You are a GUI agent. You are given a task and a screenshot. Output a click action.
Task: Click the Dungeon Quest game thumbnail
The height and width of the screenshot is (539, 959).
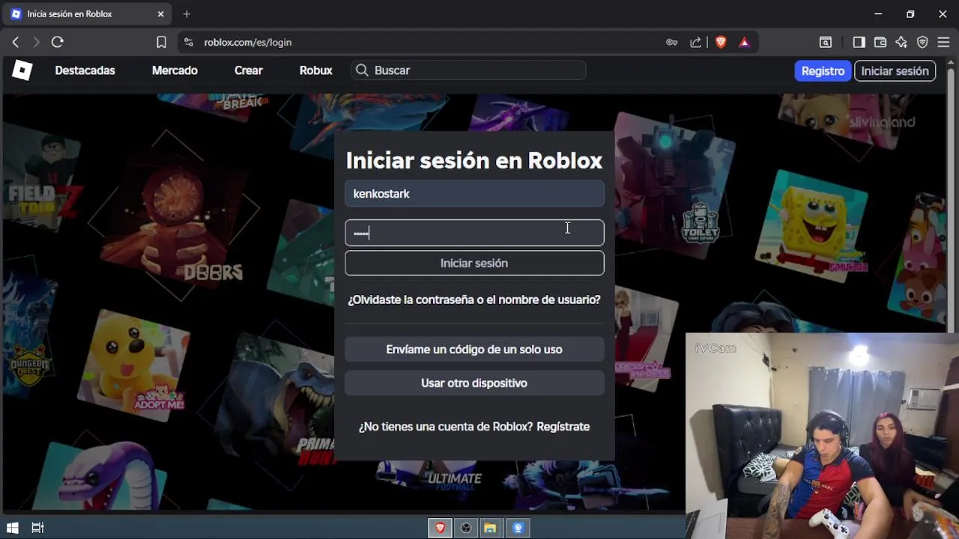(x=30, y=329)
